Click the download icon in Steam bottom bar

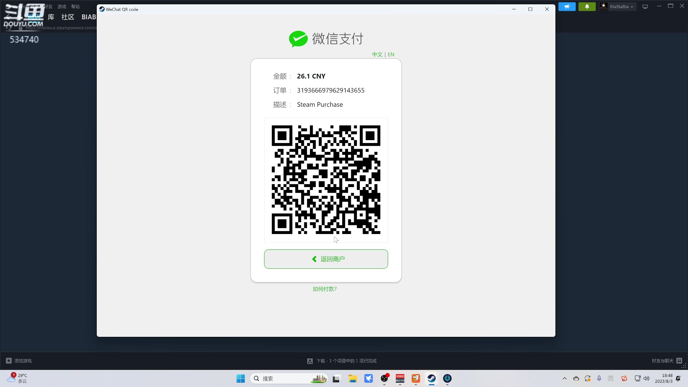(x=310, y=361)
